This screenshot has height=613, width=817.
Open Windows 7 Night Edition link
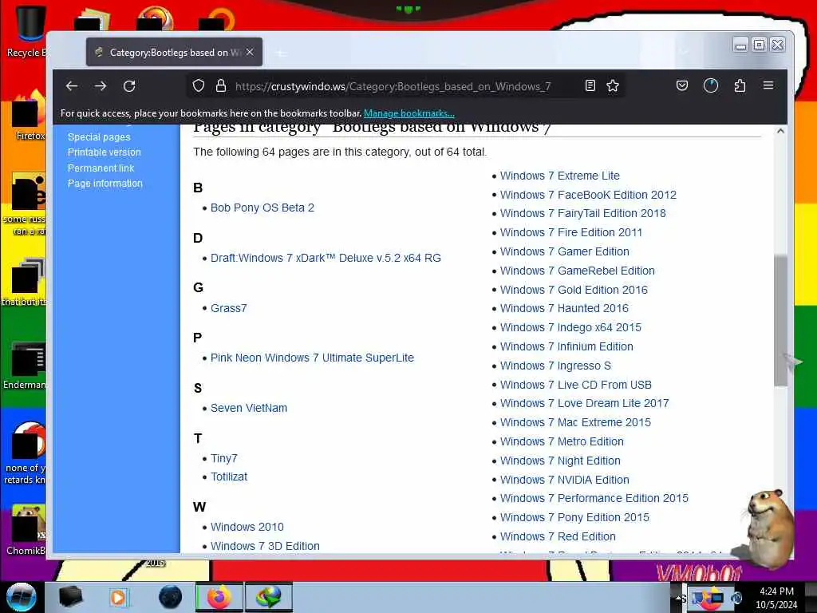pos(560,461)
